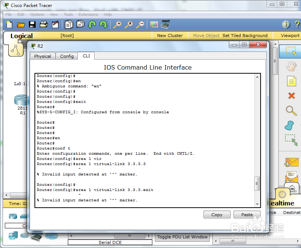
Task: Save the network with floppy icon
Action: click(x=32, y=24)
